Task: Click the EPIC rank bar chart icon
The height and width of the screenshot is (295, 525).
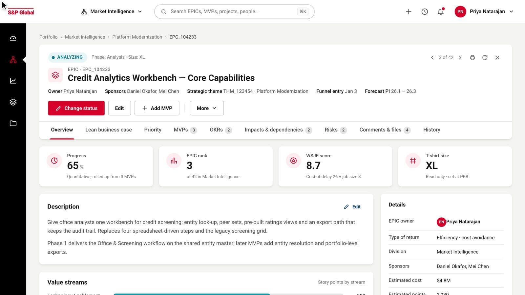Action: 174,161
